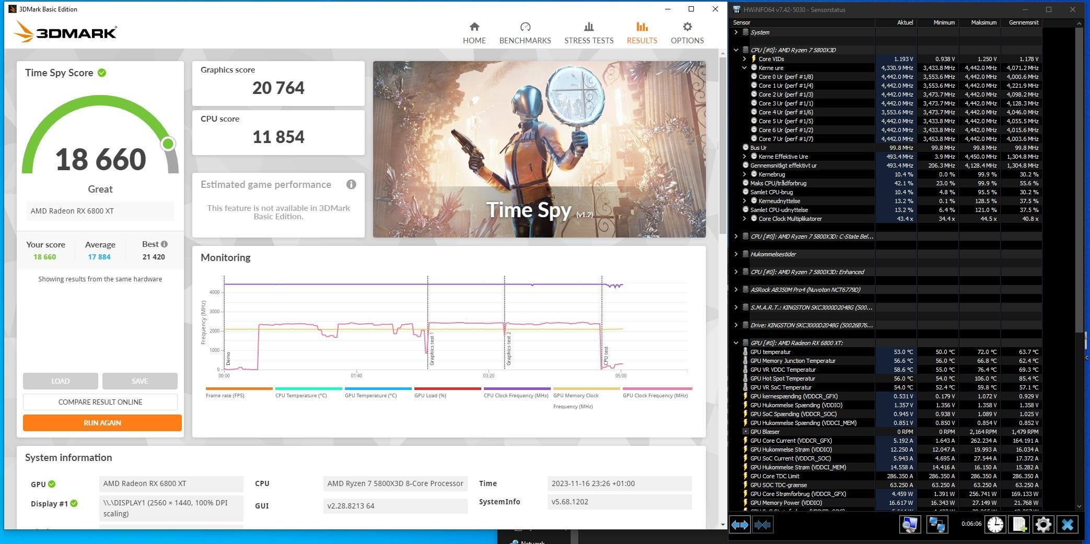Toggle the CPU Temperature legend line

(x=308, y=392)
